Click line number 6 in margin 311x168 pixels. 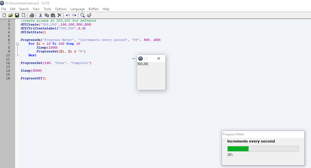click(x=9, y=40)
